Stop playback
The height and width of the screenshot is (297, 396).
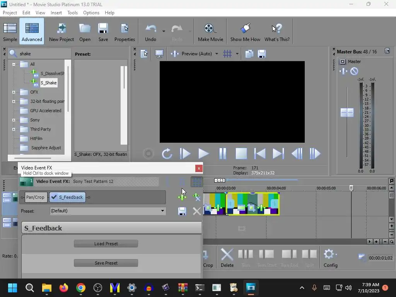(241, 154)
